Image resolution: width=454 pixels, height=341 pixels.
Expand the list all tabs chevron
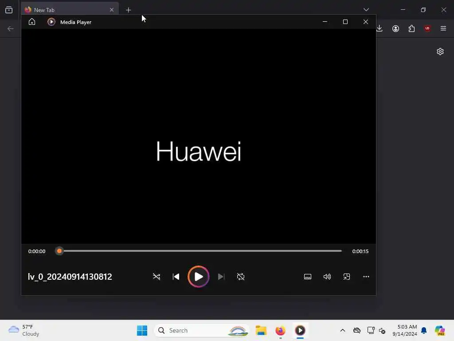point(366,10)
